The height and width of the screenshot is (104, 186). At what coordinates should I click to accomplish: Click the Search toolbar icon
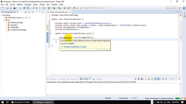[81, 8]
